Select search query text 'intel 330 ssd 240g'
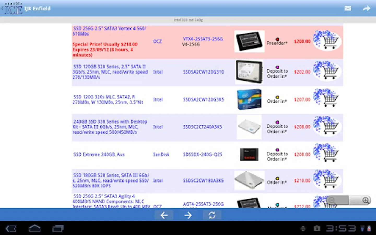Screen dimensions: 376x235 point(188,20)
